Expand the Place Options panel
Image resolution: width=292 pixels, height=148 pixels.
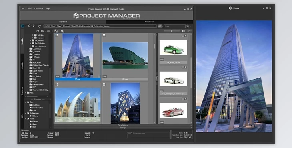[x=123, y=125]
